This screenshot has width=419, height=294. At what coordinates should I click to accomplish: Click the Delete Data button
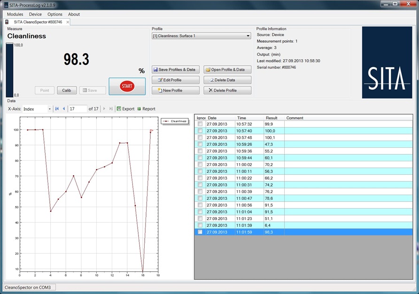(227, 80)
